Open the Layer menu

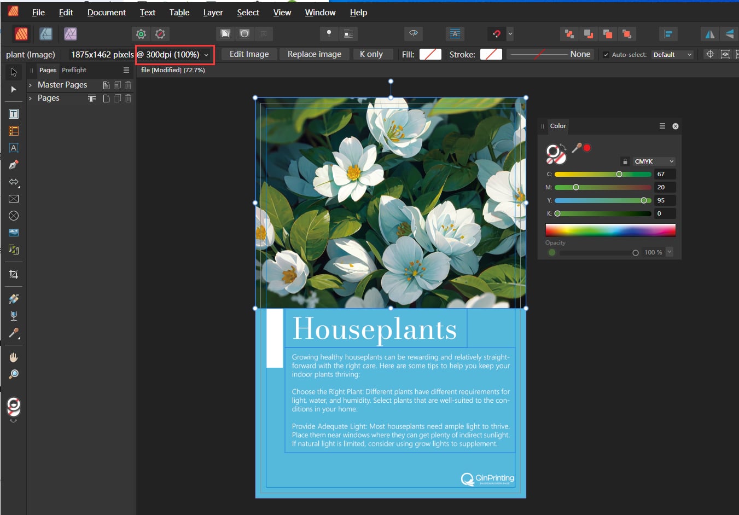[213, 13]
